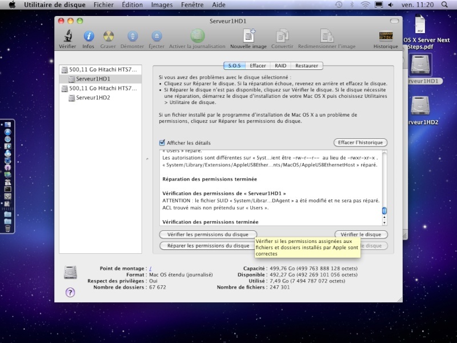457x343 pixels.
Task: Click the volume icon in menu bar
Action: click(391, 5)
